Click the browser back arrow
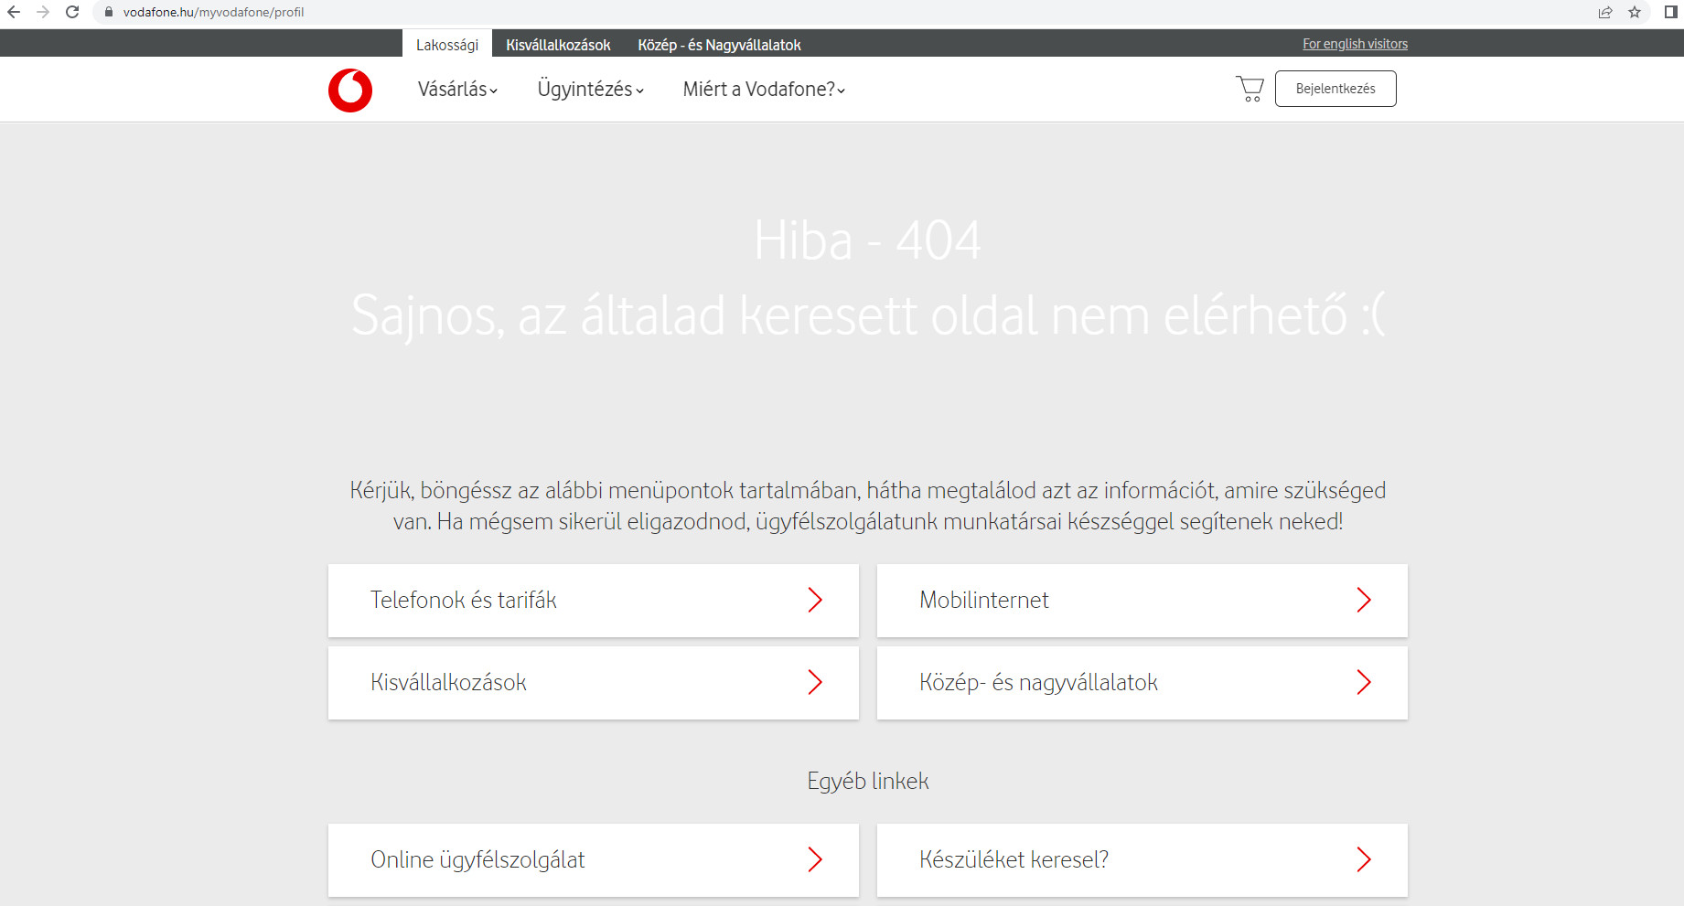This screenshot has height=906, width=1684. (14, 12)
